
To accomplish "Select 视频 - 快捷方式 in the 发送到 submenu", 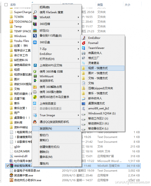I will point(103,68).
